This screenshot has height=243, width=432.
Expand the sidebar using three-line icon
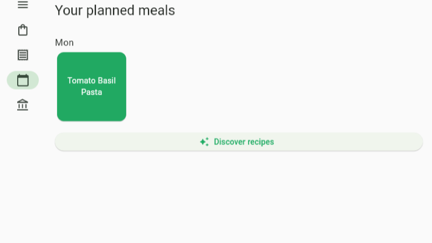click(x=23, y=4)
